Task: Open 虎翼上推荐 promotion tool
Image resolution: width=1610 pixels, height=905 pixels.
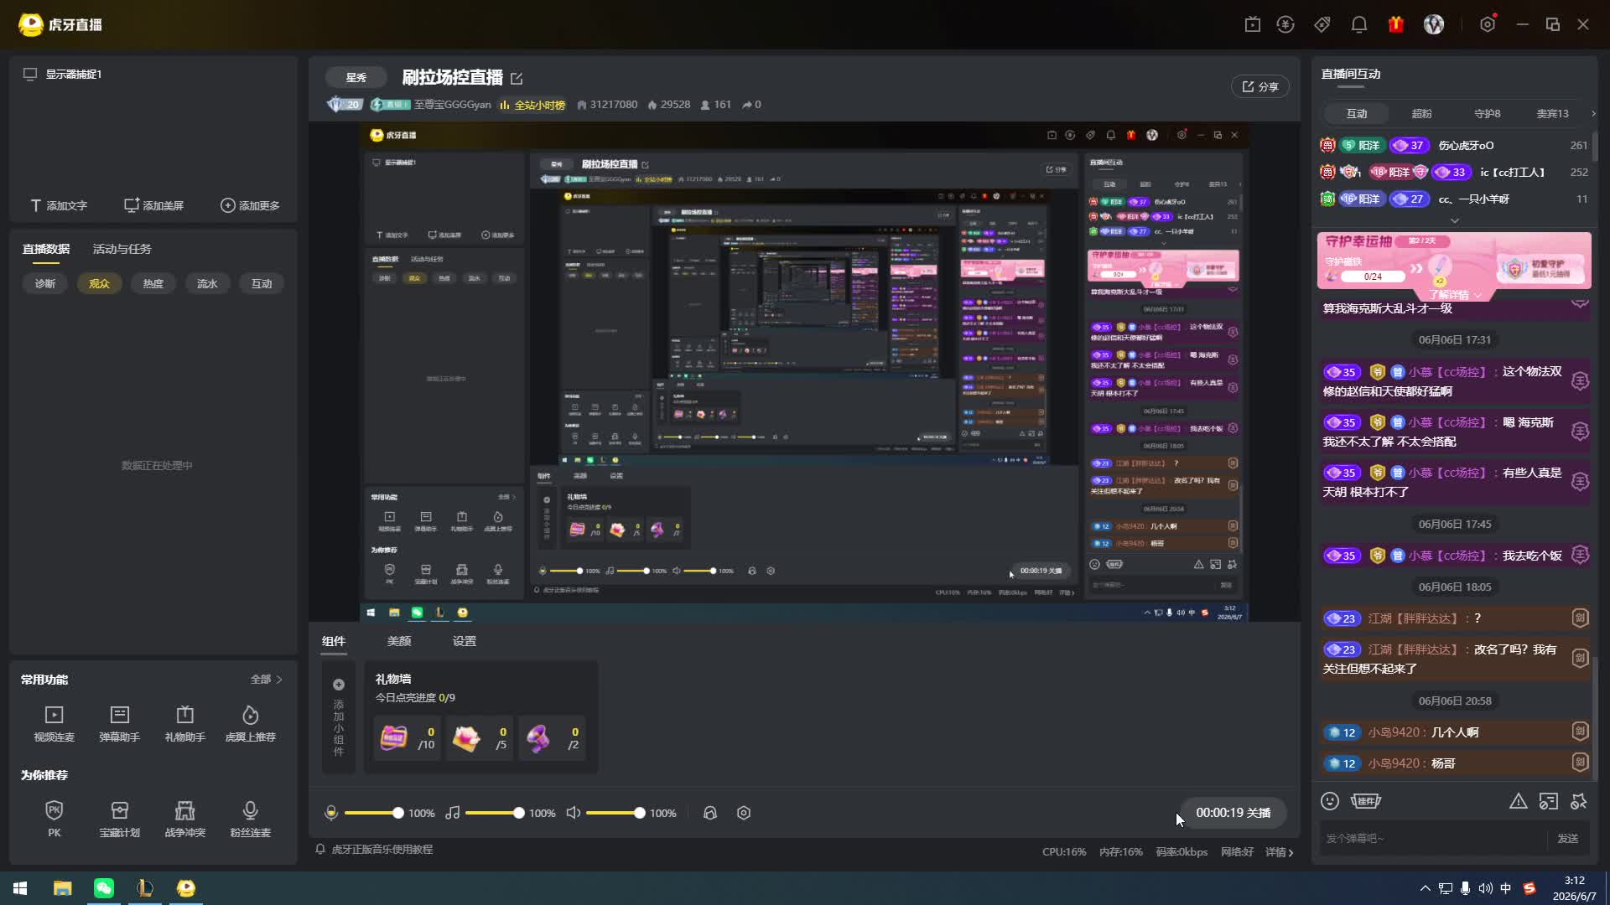Action: (251, 723)
